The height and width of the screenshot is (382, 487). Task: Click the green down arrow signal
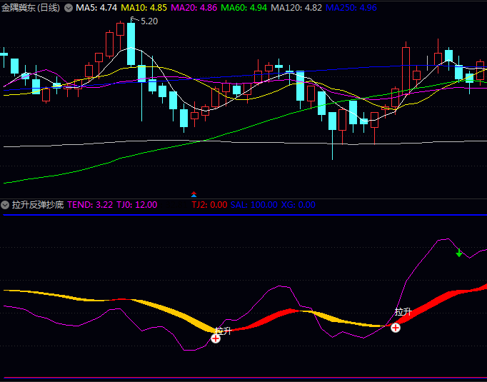[x=459, y=253]
